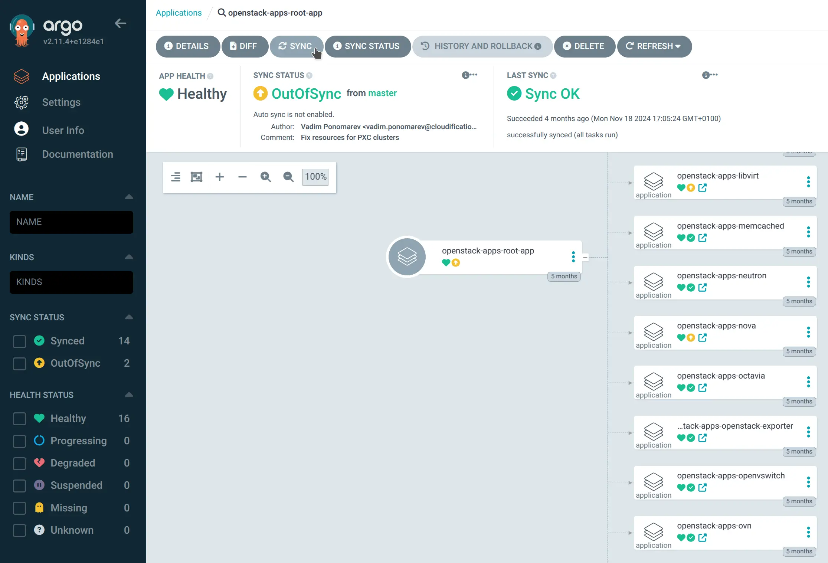This screenshot has height=563, width=828.
Task: Click the openstack-apps-octavia application icon
Action: 653,382
